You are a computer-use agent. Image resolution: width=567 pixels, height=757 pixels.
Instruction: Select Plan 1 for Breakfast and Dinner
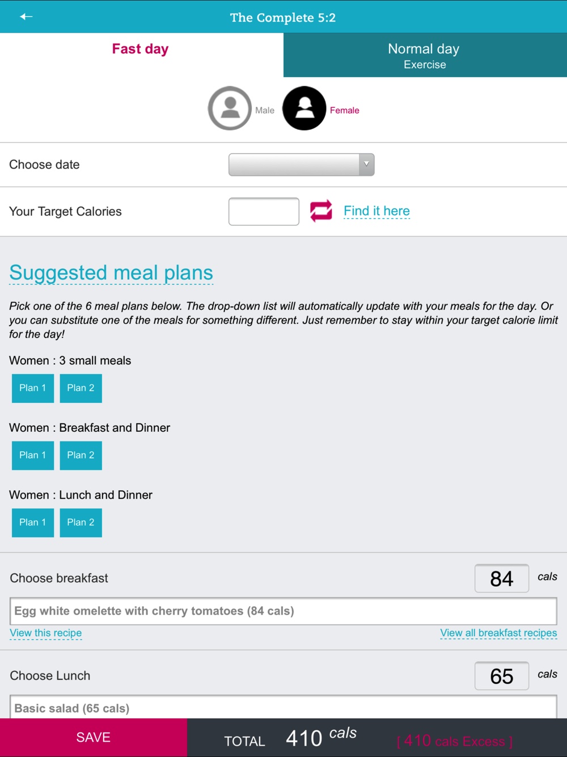pyautogui.click(x=33, y=455)
